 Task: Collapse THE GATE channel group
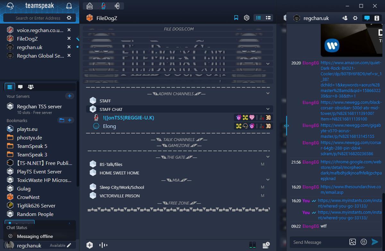click(x=268, y=157)
